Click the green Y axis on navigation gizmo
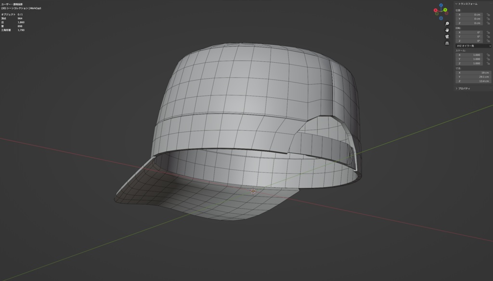The height and width of the screenshot is (281, 493). [445, 10]
